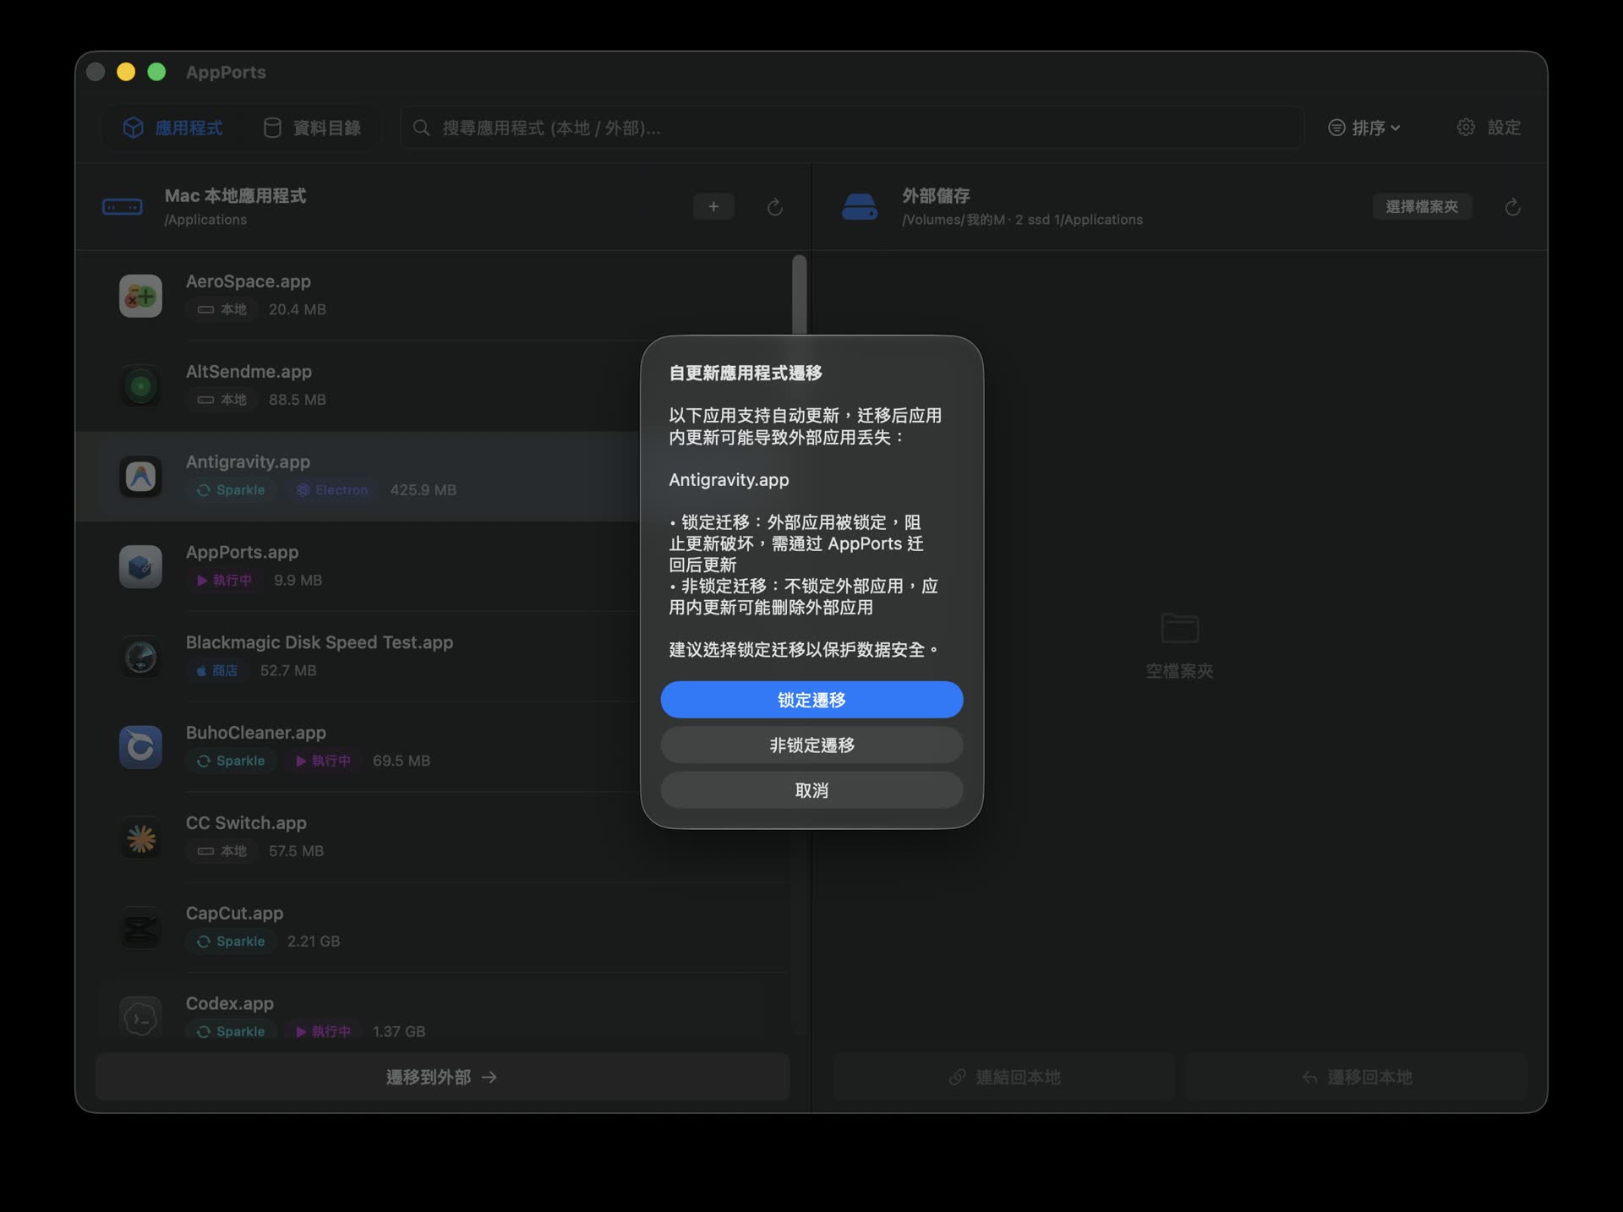Image resolution: width=1623 pixels, height=1212 pixels.
Task: Click Sparkle badge on CapCut.app
Action: click(231, 942)
